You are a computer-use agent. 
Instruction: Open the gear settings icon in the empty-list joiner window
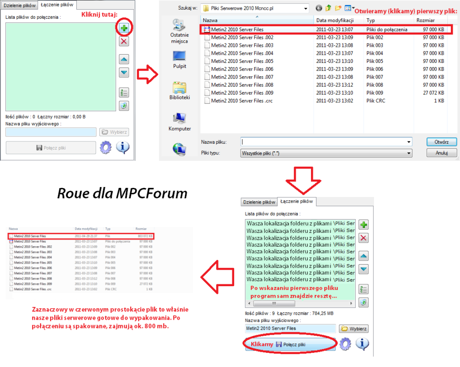tap(106, 147)
